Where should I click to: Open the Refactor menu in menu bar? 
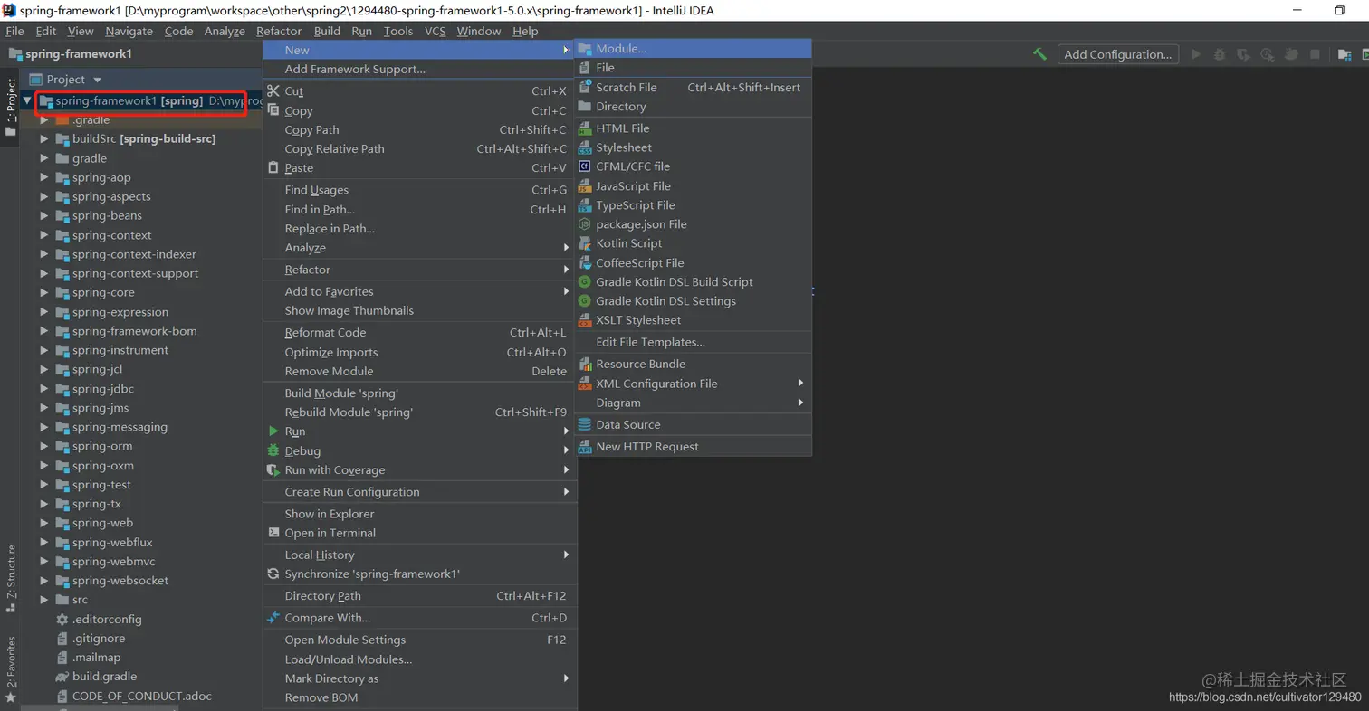(279, 31)
